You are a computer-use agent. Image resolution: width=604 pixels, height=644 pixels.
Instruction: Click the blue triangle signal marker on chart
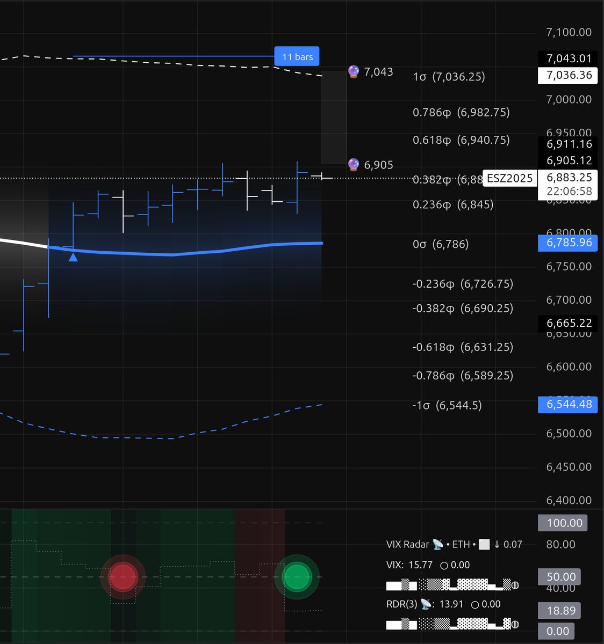pyautogui.click(x=73, y=258)
